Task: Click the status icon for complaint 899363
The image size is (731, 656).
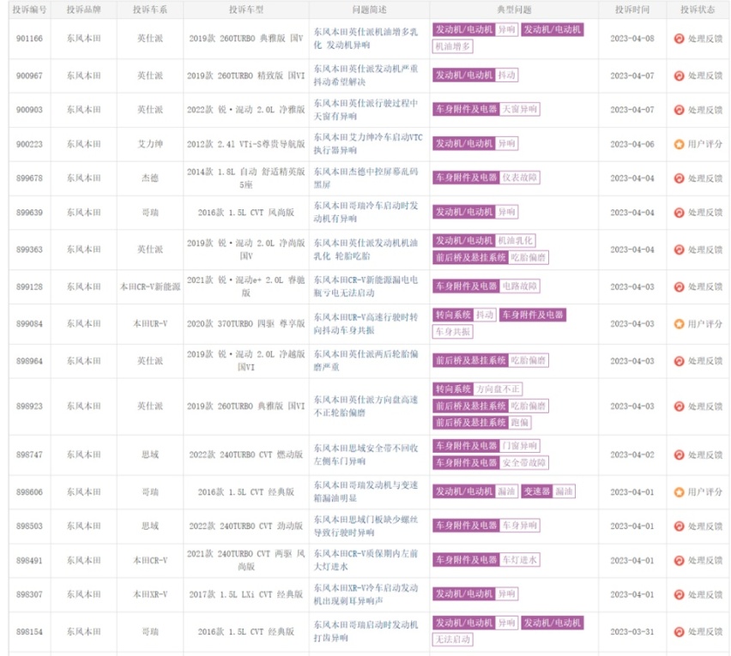Action: 679,250
